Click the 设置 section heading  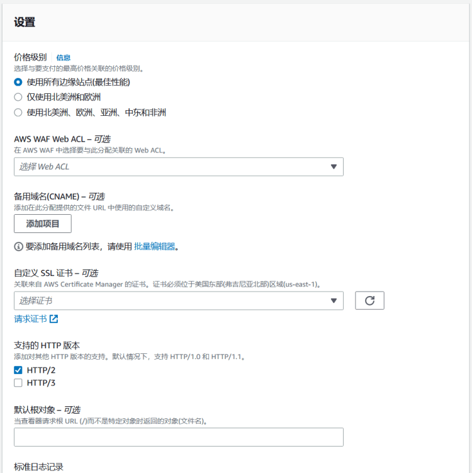click(x=25, y=23)
